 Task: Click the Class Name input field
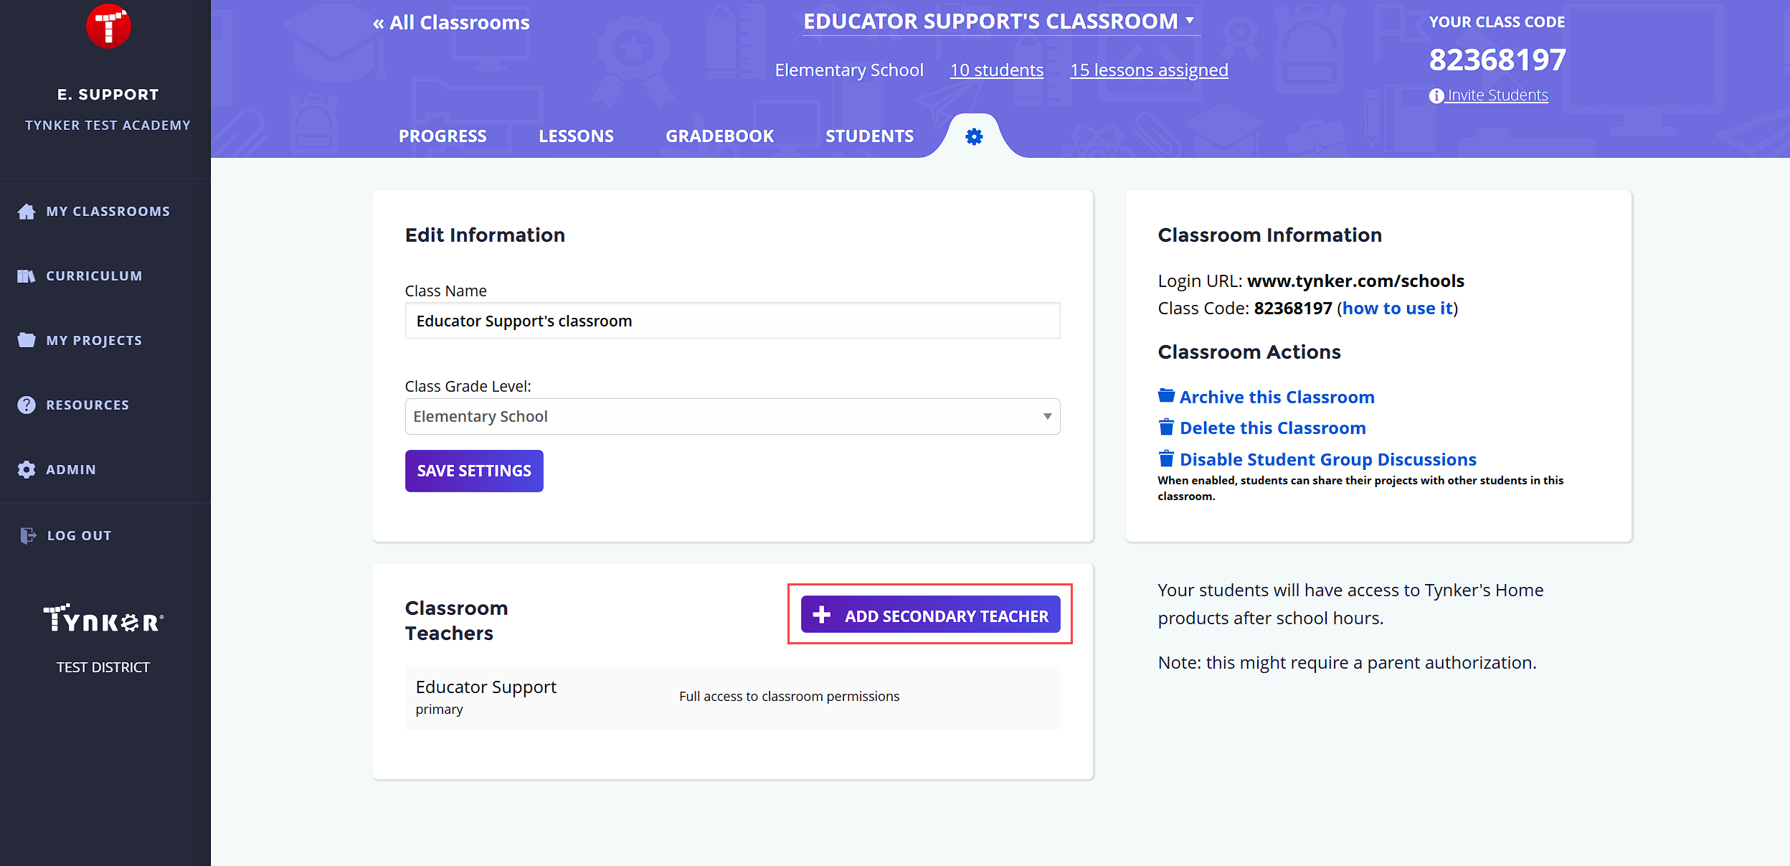click(x=732, y=321)
